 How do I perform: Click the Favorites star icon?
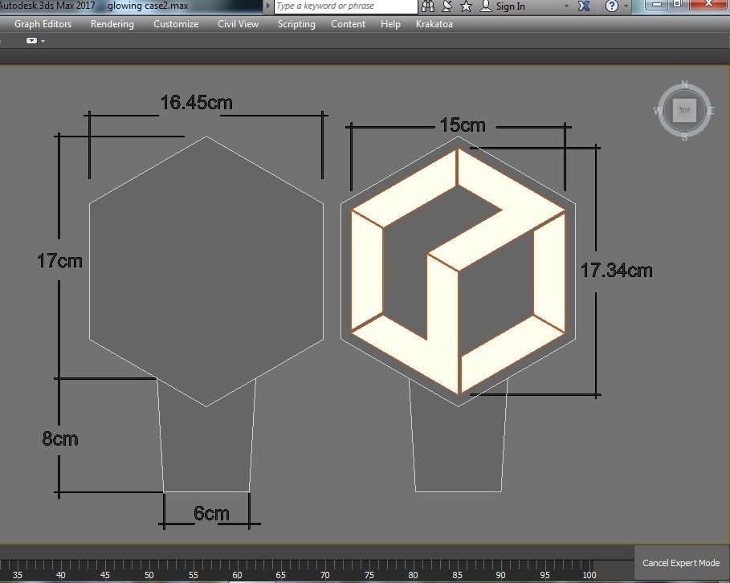(466, 6)
